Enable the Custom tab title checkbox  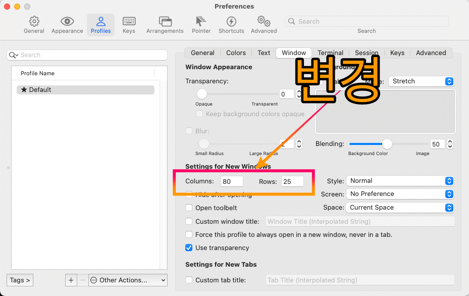pos(189,280)
